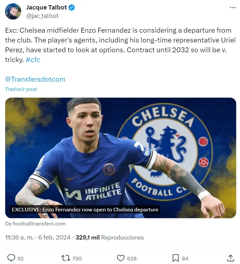Click the @jac_talbot handle
240x264 pixels.
(x=43, y=15)
